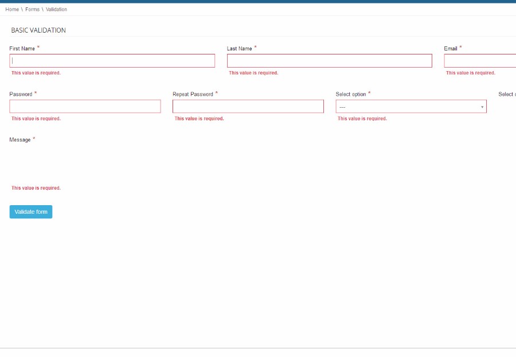Image resolution: width=516 pixels, height=357 pixels.
Task: Click the BASIC VALIDATION heading
Action: tap(38, 30)
